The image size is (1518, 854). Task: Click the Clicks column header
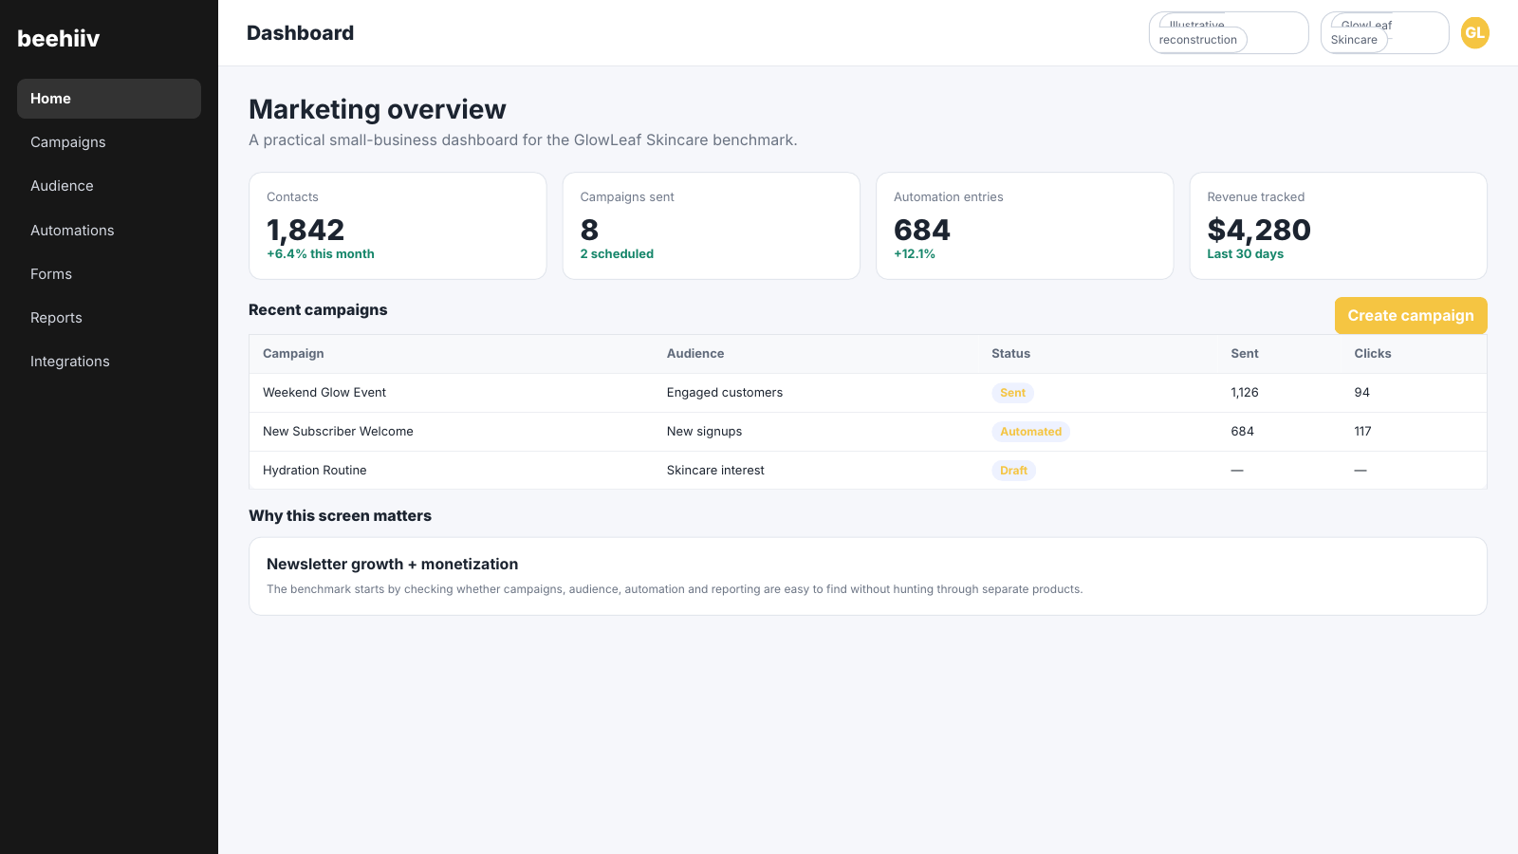tap(1373, 354)
